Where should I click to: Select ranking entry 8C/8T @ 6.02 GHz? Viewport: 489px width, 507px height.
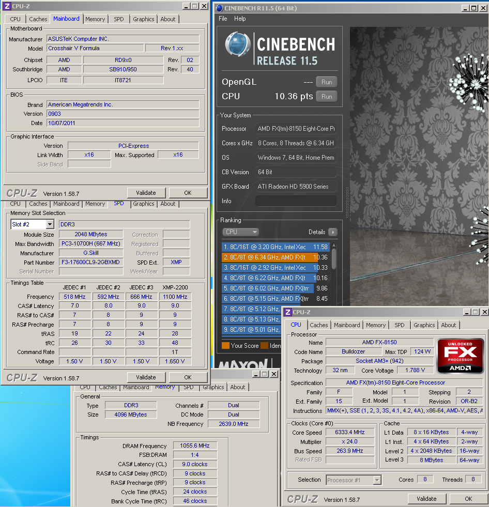[276, 288]
